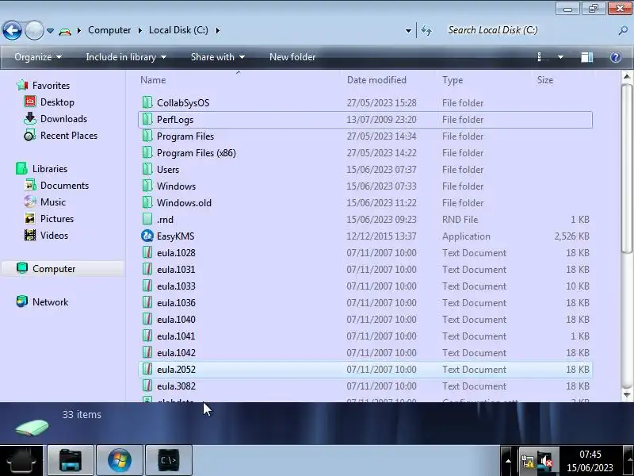Viewport: 634px width, 476px height.
Task: Click the change view icon
Action: (543, 57)
